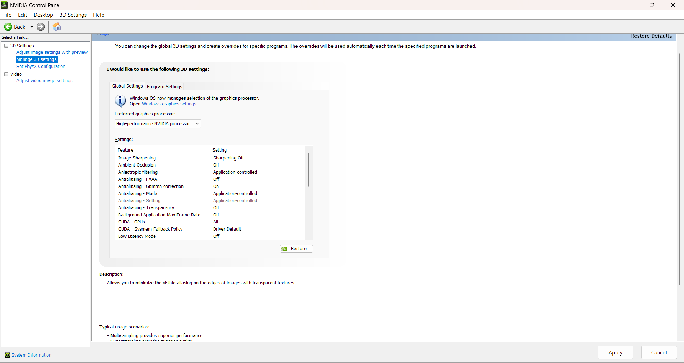
Task: Select the Video tree label
Action: coord(16,74)
